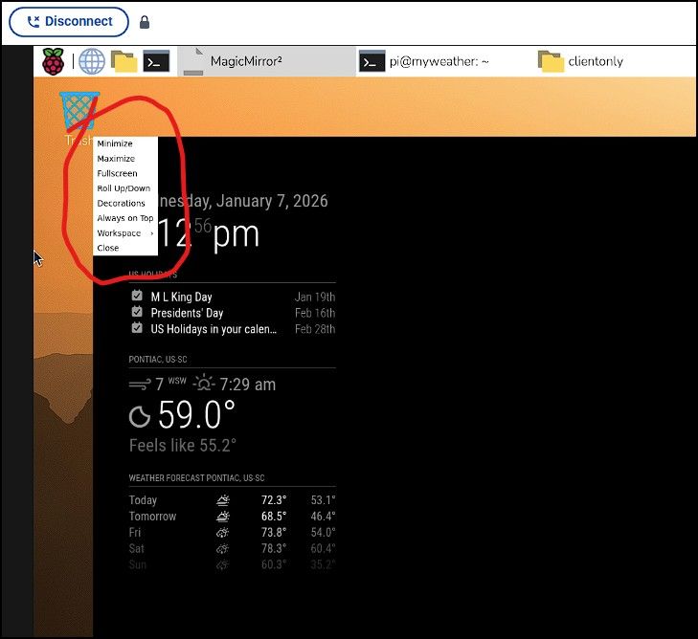Image resolution: width=698 pixels, height=639 pixels.
Task: Click the US Holidays calendar checkbox icon
Action: tap(137, 329)
